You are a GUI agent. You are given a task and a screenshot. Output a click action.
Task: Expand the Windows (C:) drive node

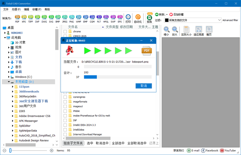(9, 77)
